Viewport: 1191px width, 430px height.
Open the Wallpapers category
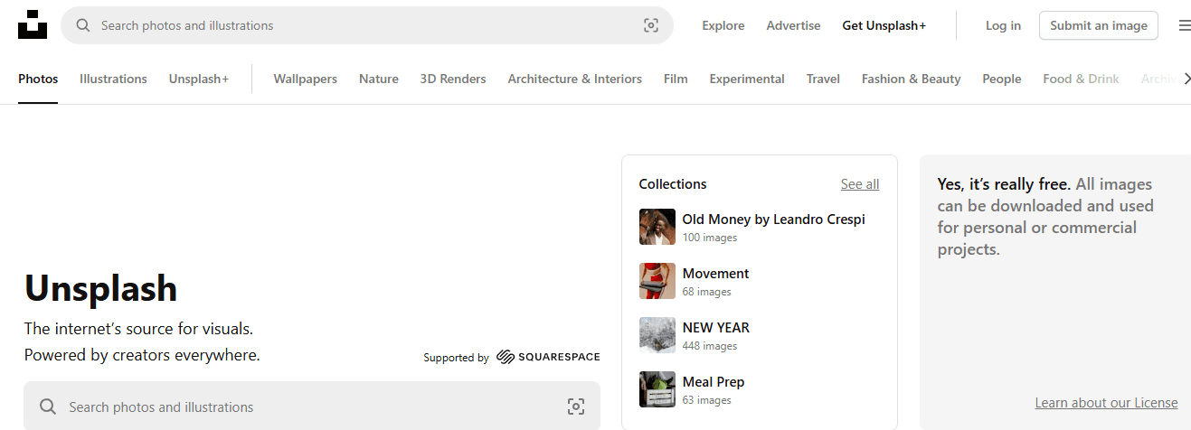(x=306, y=79)
